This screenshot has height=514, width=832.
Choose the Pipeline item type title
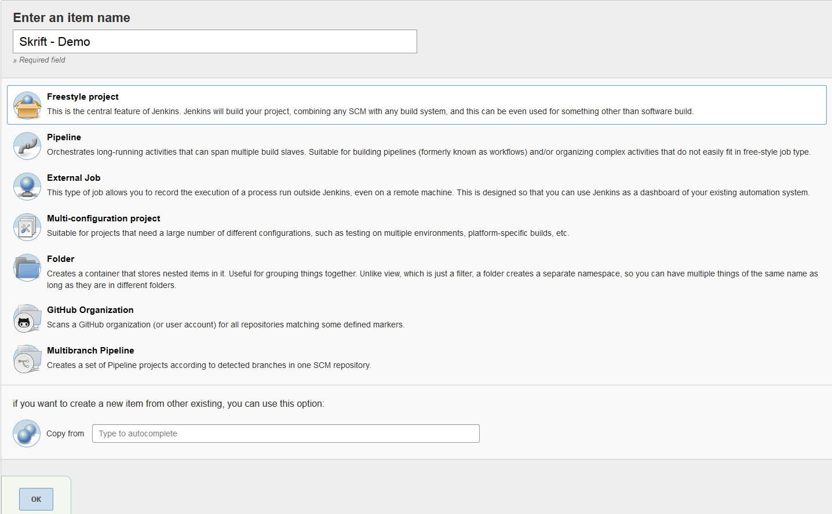click(x=64, y=137)
